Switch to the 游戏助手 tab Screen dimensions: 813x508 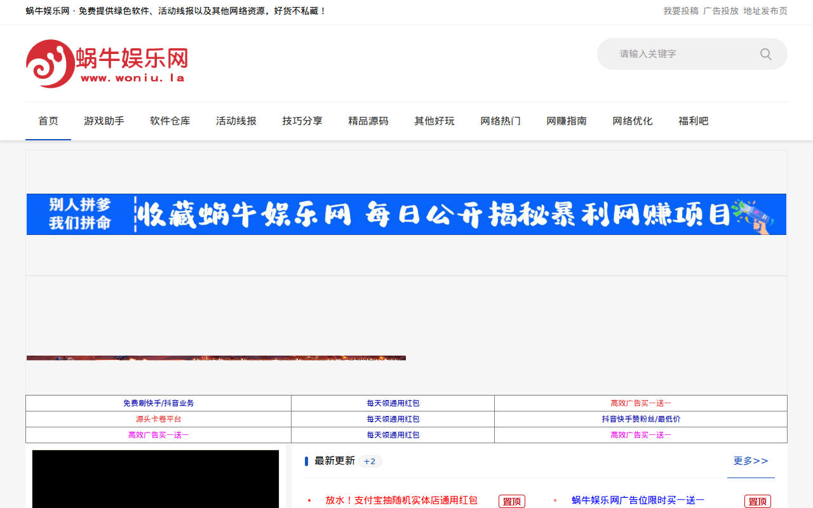(x=104, y=121)
